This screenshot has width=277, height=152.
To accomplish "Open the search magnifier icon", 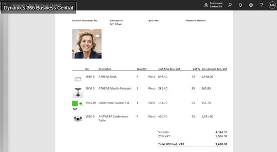I will click(230, 5).
